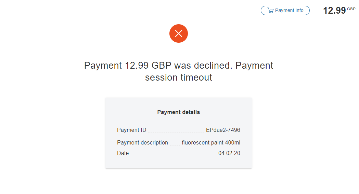Select the fluorescent paint 400ml description

[x=211, y=143]
